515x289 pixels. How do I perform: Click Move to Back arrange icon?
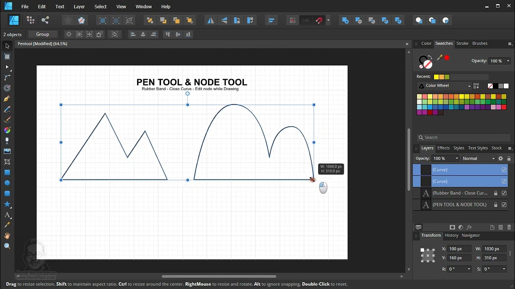(x=150, y=20)
